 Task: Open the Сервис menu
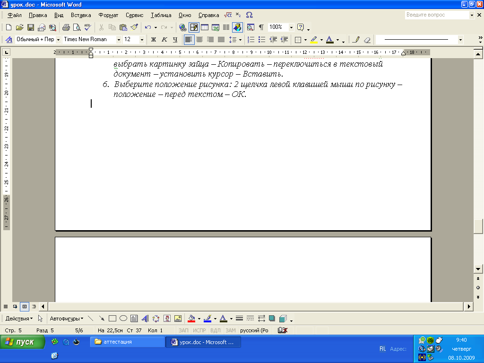click(134, 15)
